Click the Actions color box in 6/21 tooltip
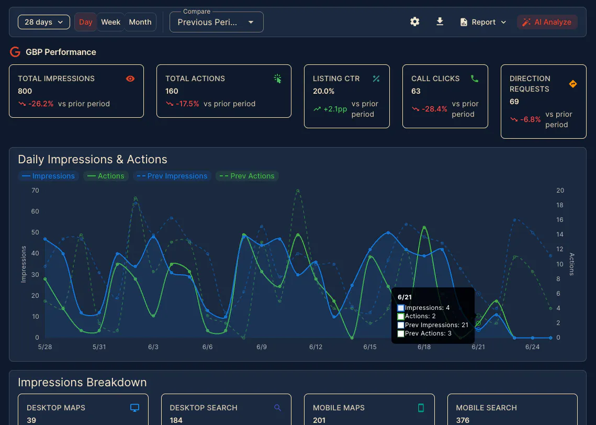This screenshot has height=425, width=596. click(401, 316)
